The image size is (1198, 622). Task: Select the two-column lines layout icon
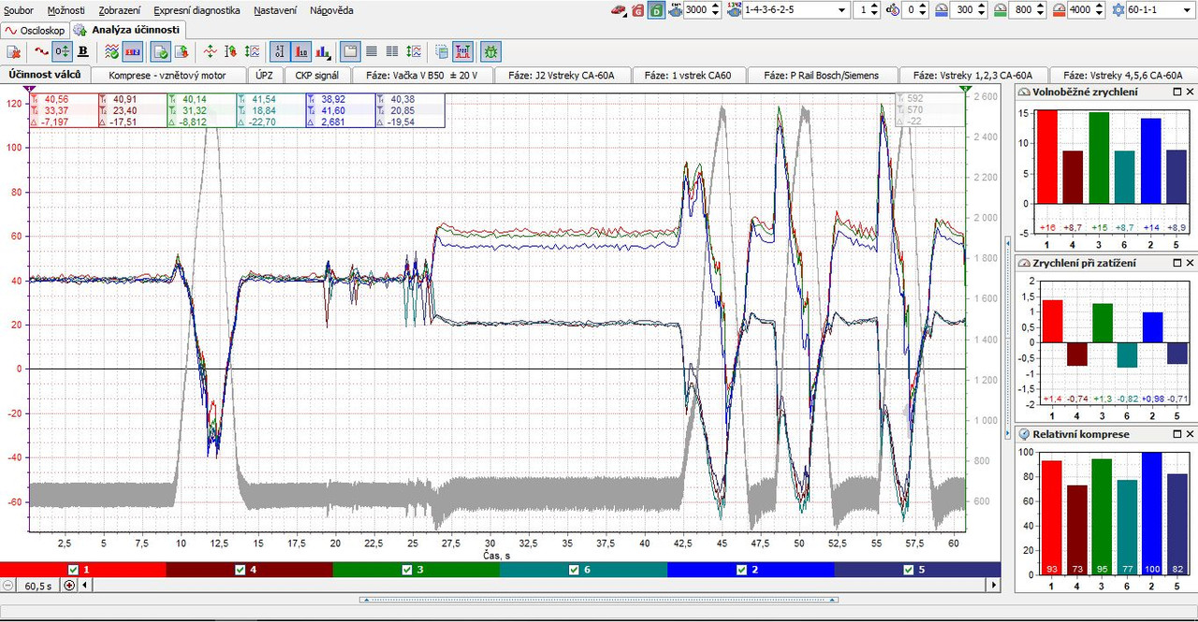(392, 51)
